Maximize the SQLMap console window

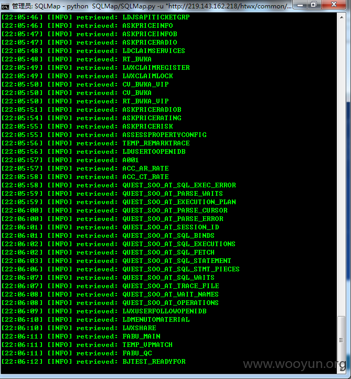tap(314, 5)
